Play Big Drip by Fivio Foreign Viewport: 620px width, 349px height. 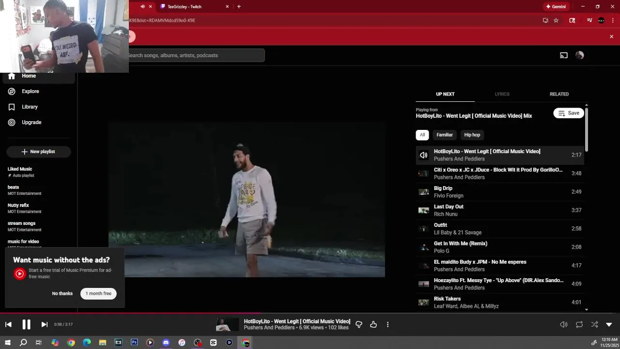tap(500, 192)
